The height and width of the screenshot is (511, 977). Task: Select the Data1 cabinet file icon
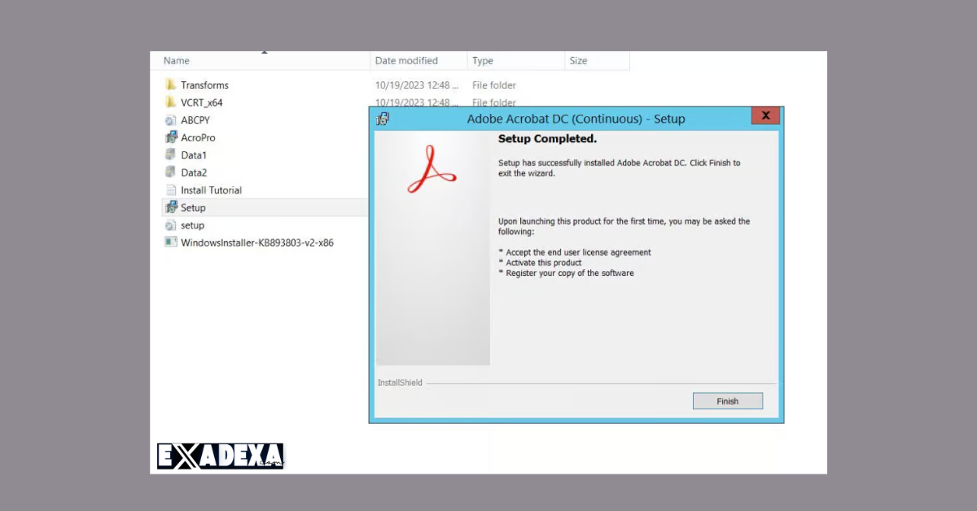(x=193, y=155)
